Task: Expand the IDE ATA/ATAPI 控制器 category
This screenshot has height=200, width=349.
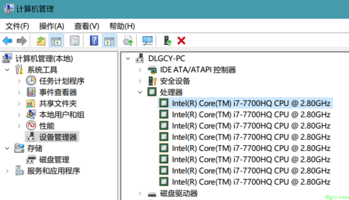Action: tap(140, 70)
